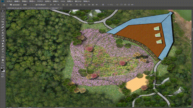This screenshot has height=108, width=193.
Task: Reset default foreground and background colors
Action: (1, 68)
